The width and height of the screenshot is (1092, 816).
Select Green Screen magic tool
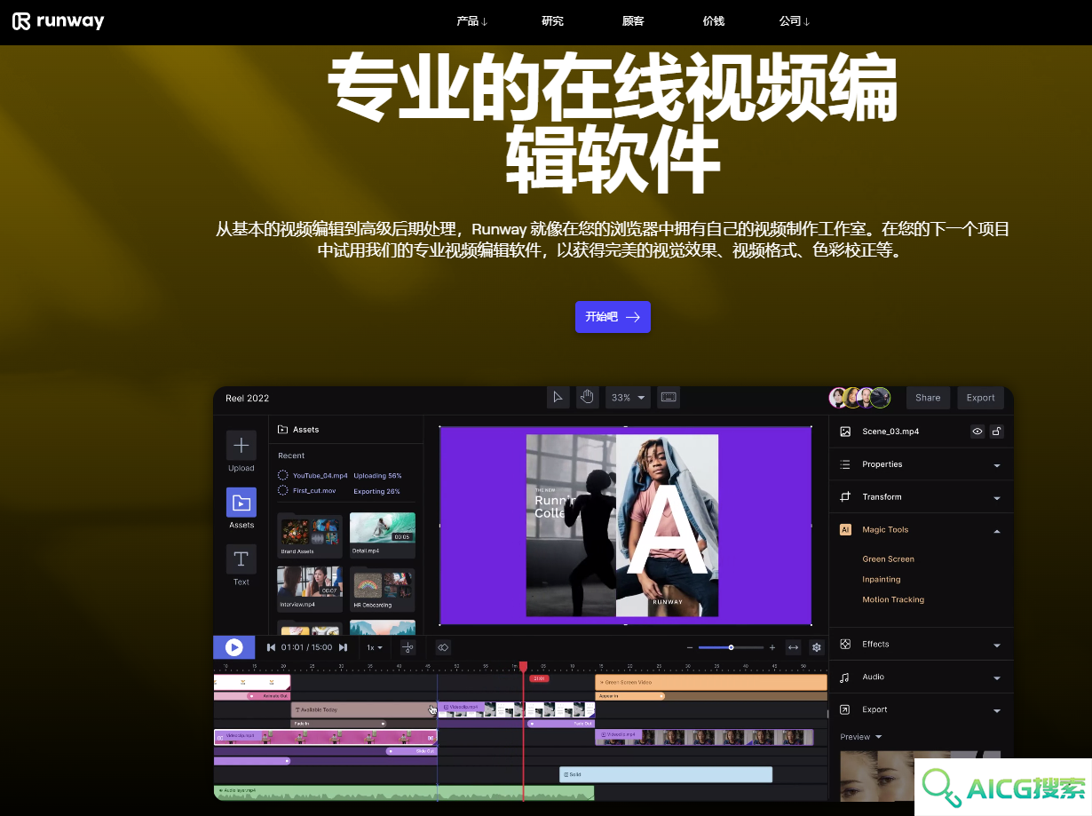(x=888, y=559)
